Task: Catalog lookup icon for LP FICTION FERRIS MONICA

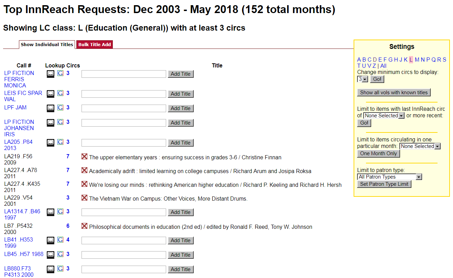Action: click(x=51, y=74)
